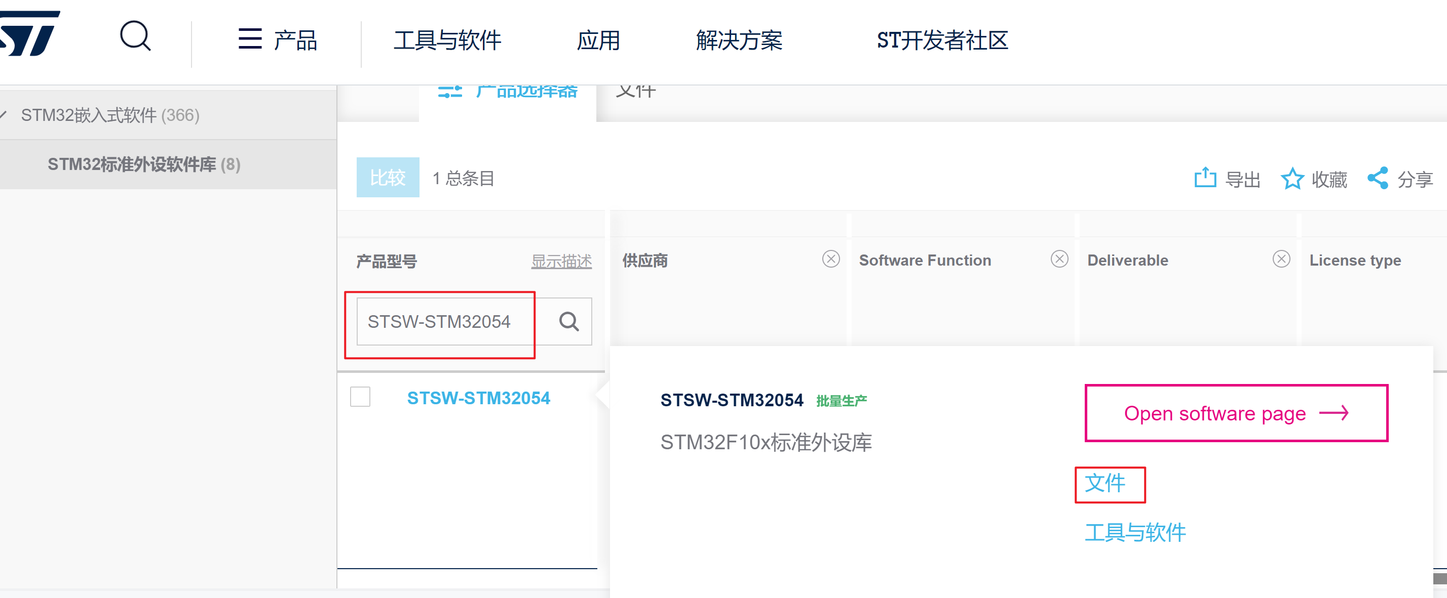The height and width of the screenshot is (598, 1447).
Task: Remove the Deliverable column
Action: point(1281,259)
